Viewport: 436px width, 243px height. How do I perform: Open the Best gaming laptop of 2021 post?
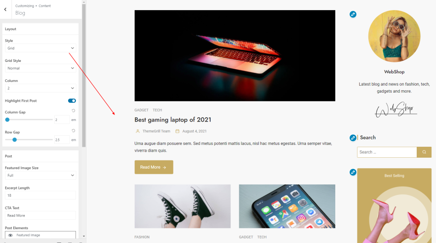coord(172,120)
